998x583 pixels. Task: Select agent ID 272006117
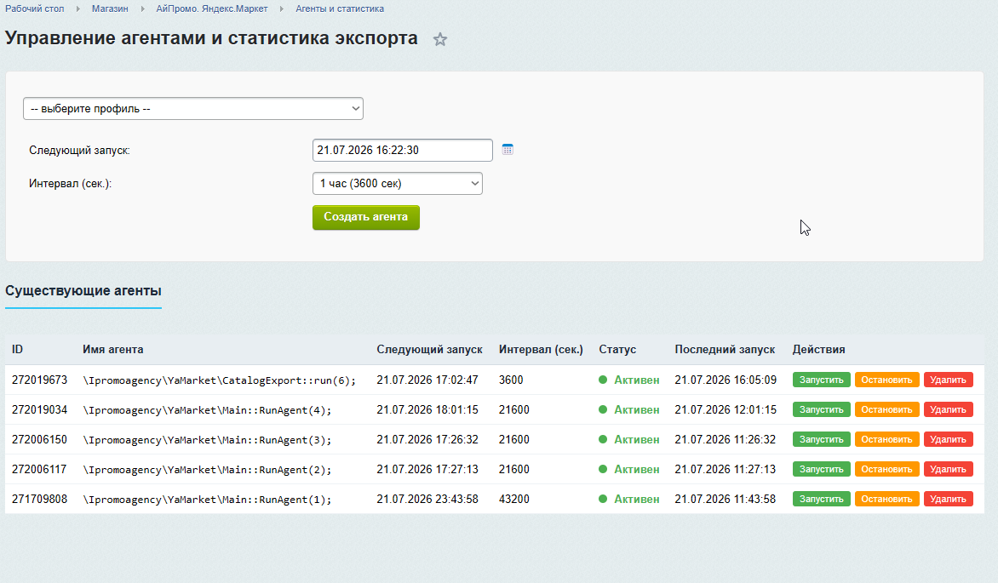tap(39, 470)
